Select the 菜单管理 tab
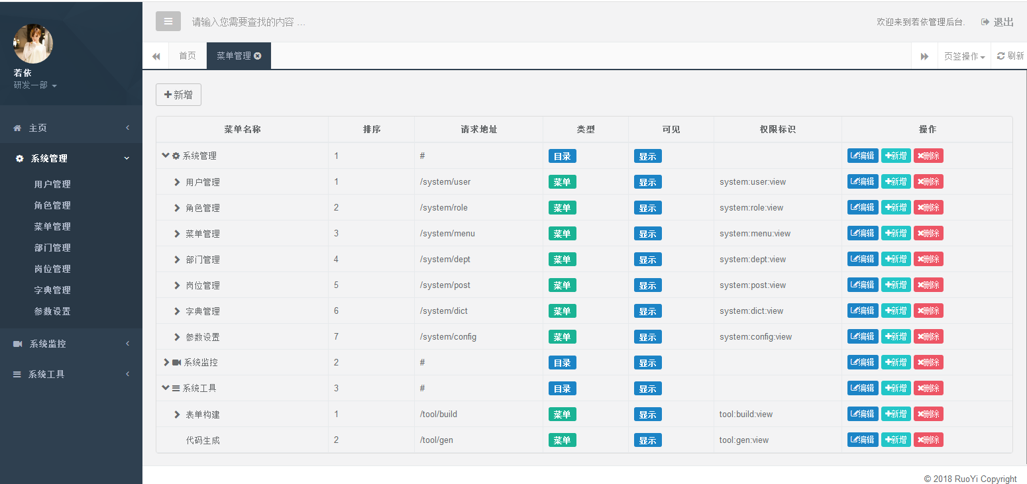 pyautogui.click(x=234, y=56)
